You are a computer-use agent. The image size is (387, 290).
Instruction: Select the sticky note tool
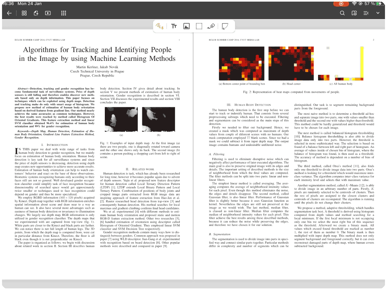pos(225,26)
